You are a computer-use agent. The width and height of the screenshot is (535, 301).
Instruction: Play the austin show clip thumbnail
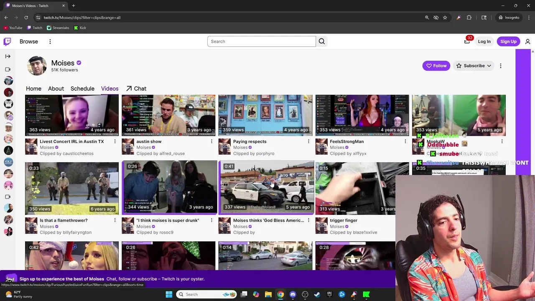(168, 115)
